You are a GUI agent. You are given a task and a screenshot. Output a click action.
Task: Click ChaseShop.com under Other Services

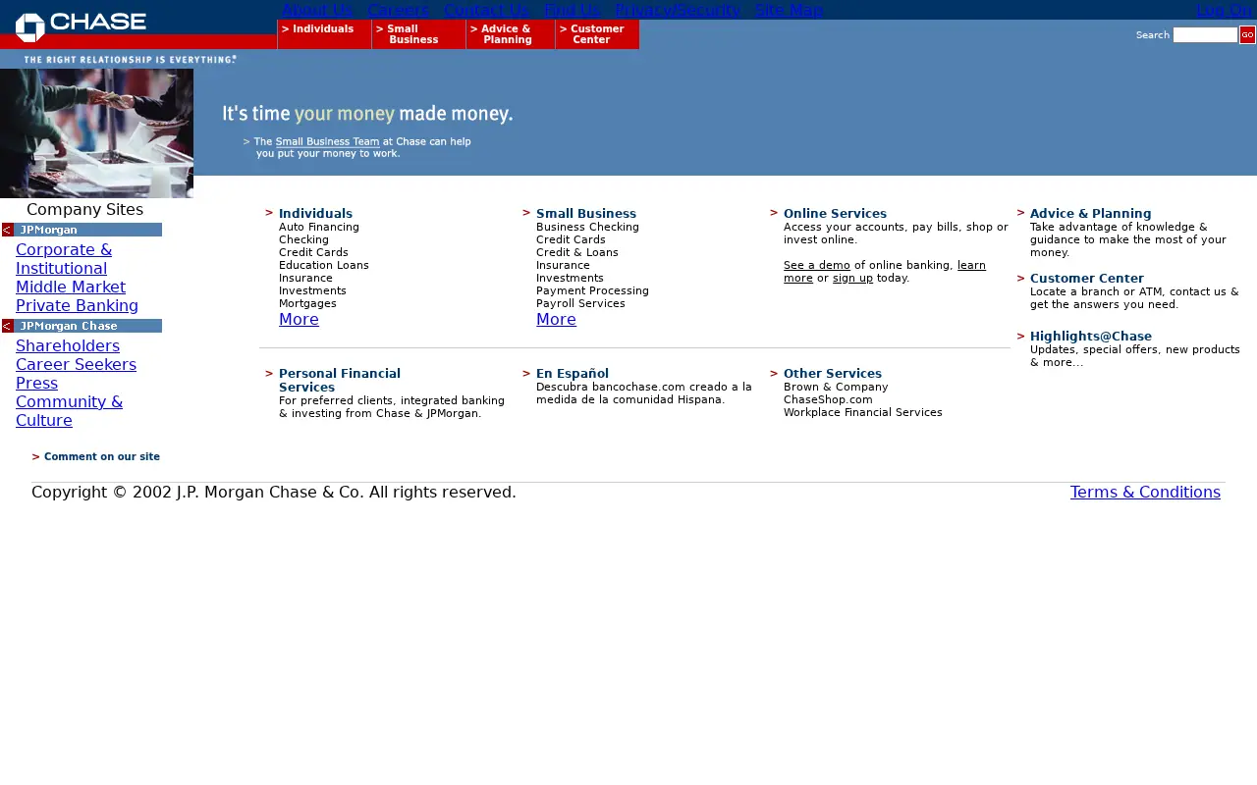click(828, 400)
